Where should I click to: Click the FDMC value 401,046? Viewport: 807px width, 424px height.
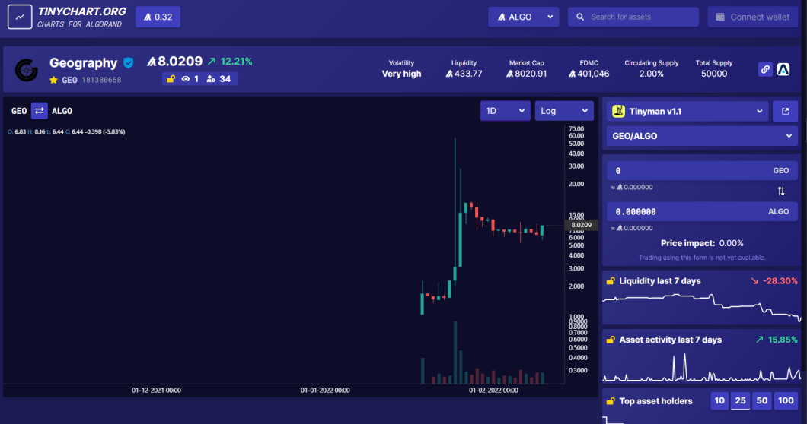[589, 74]
